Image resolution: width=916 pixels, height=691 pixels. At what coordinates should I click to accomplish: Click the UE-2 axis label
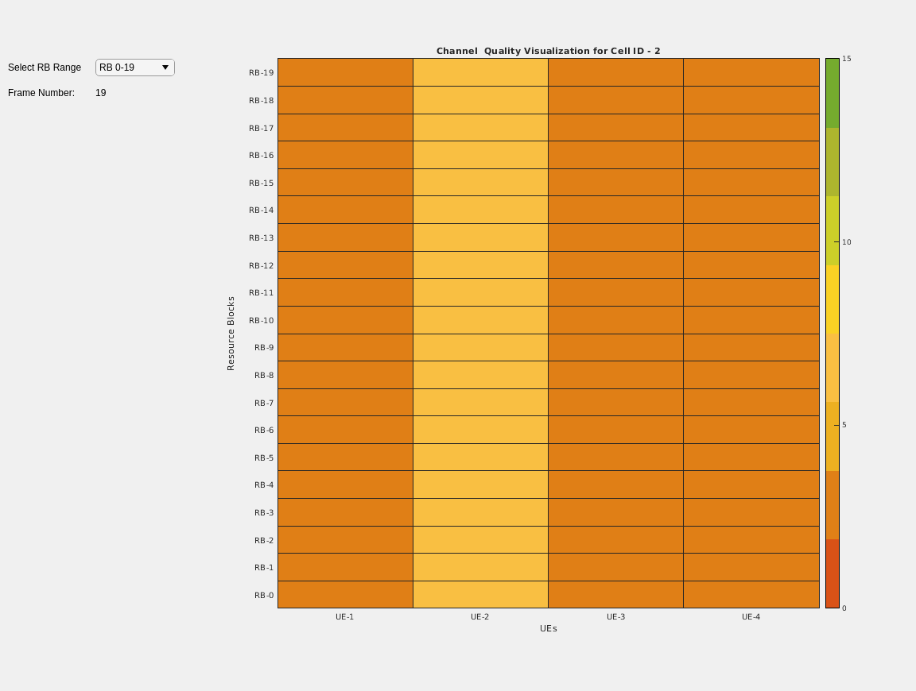coord(480,617)
